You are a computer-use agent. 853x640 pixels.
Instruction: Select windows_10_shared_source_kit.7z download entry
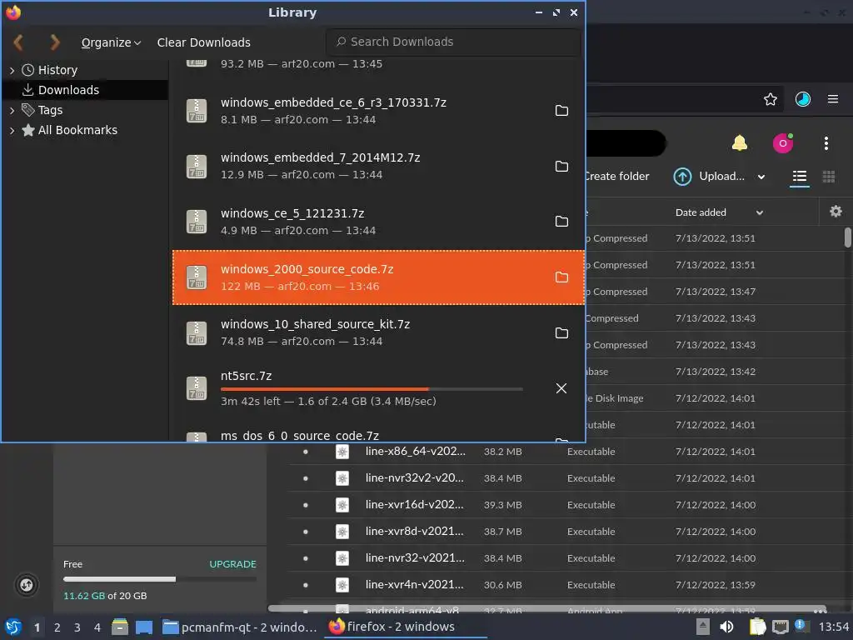379,332
